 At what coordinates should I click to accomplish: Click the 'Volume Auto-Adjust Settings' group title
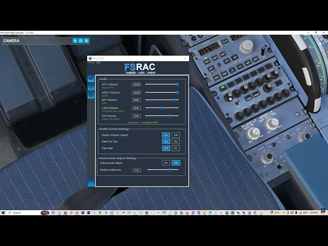(117, 158)
